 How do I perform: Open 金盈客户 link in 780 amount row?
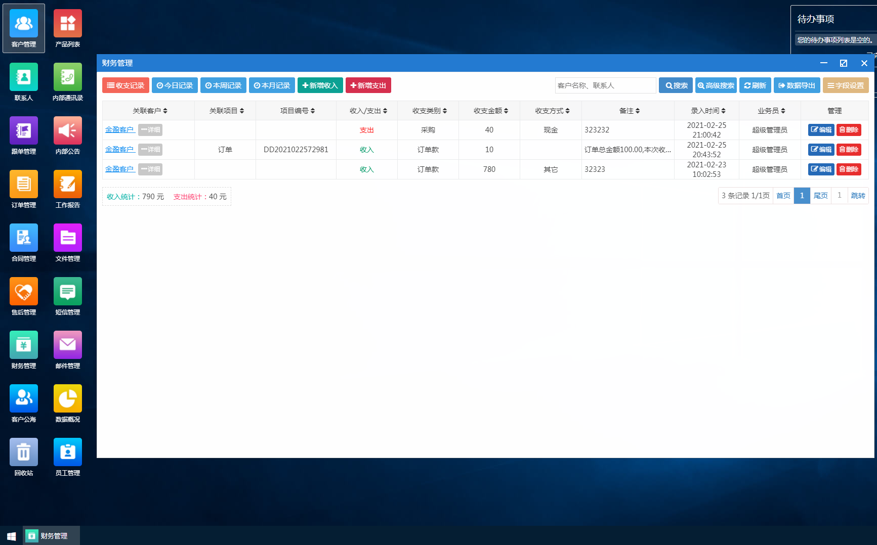(120, 169)
